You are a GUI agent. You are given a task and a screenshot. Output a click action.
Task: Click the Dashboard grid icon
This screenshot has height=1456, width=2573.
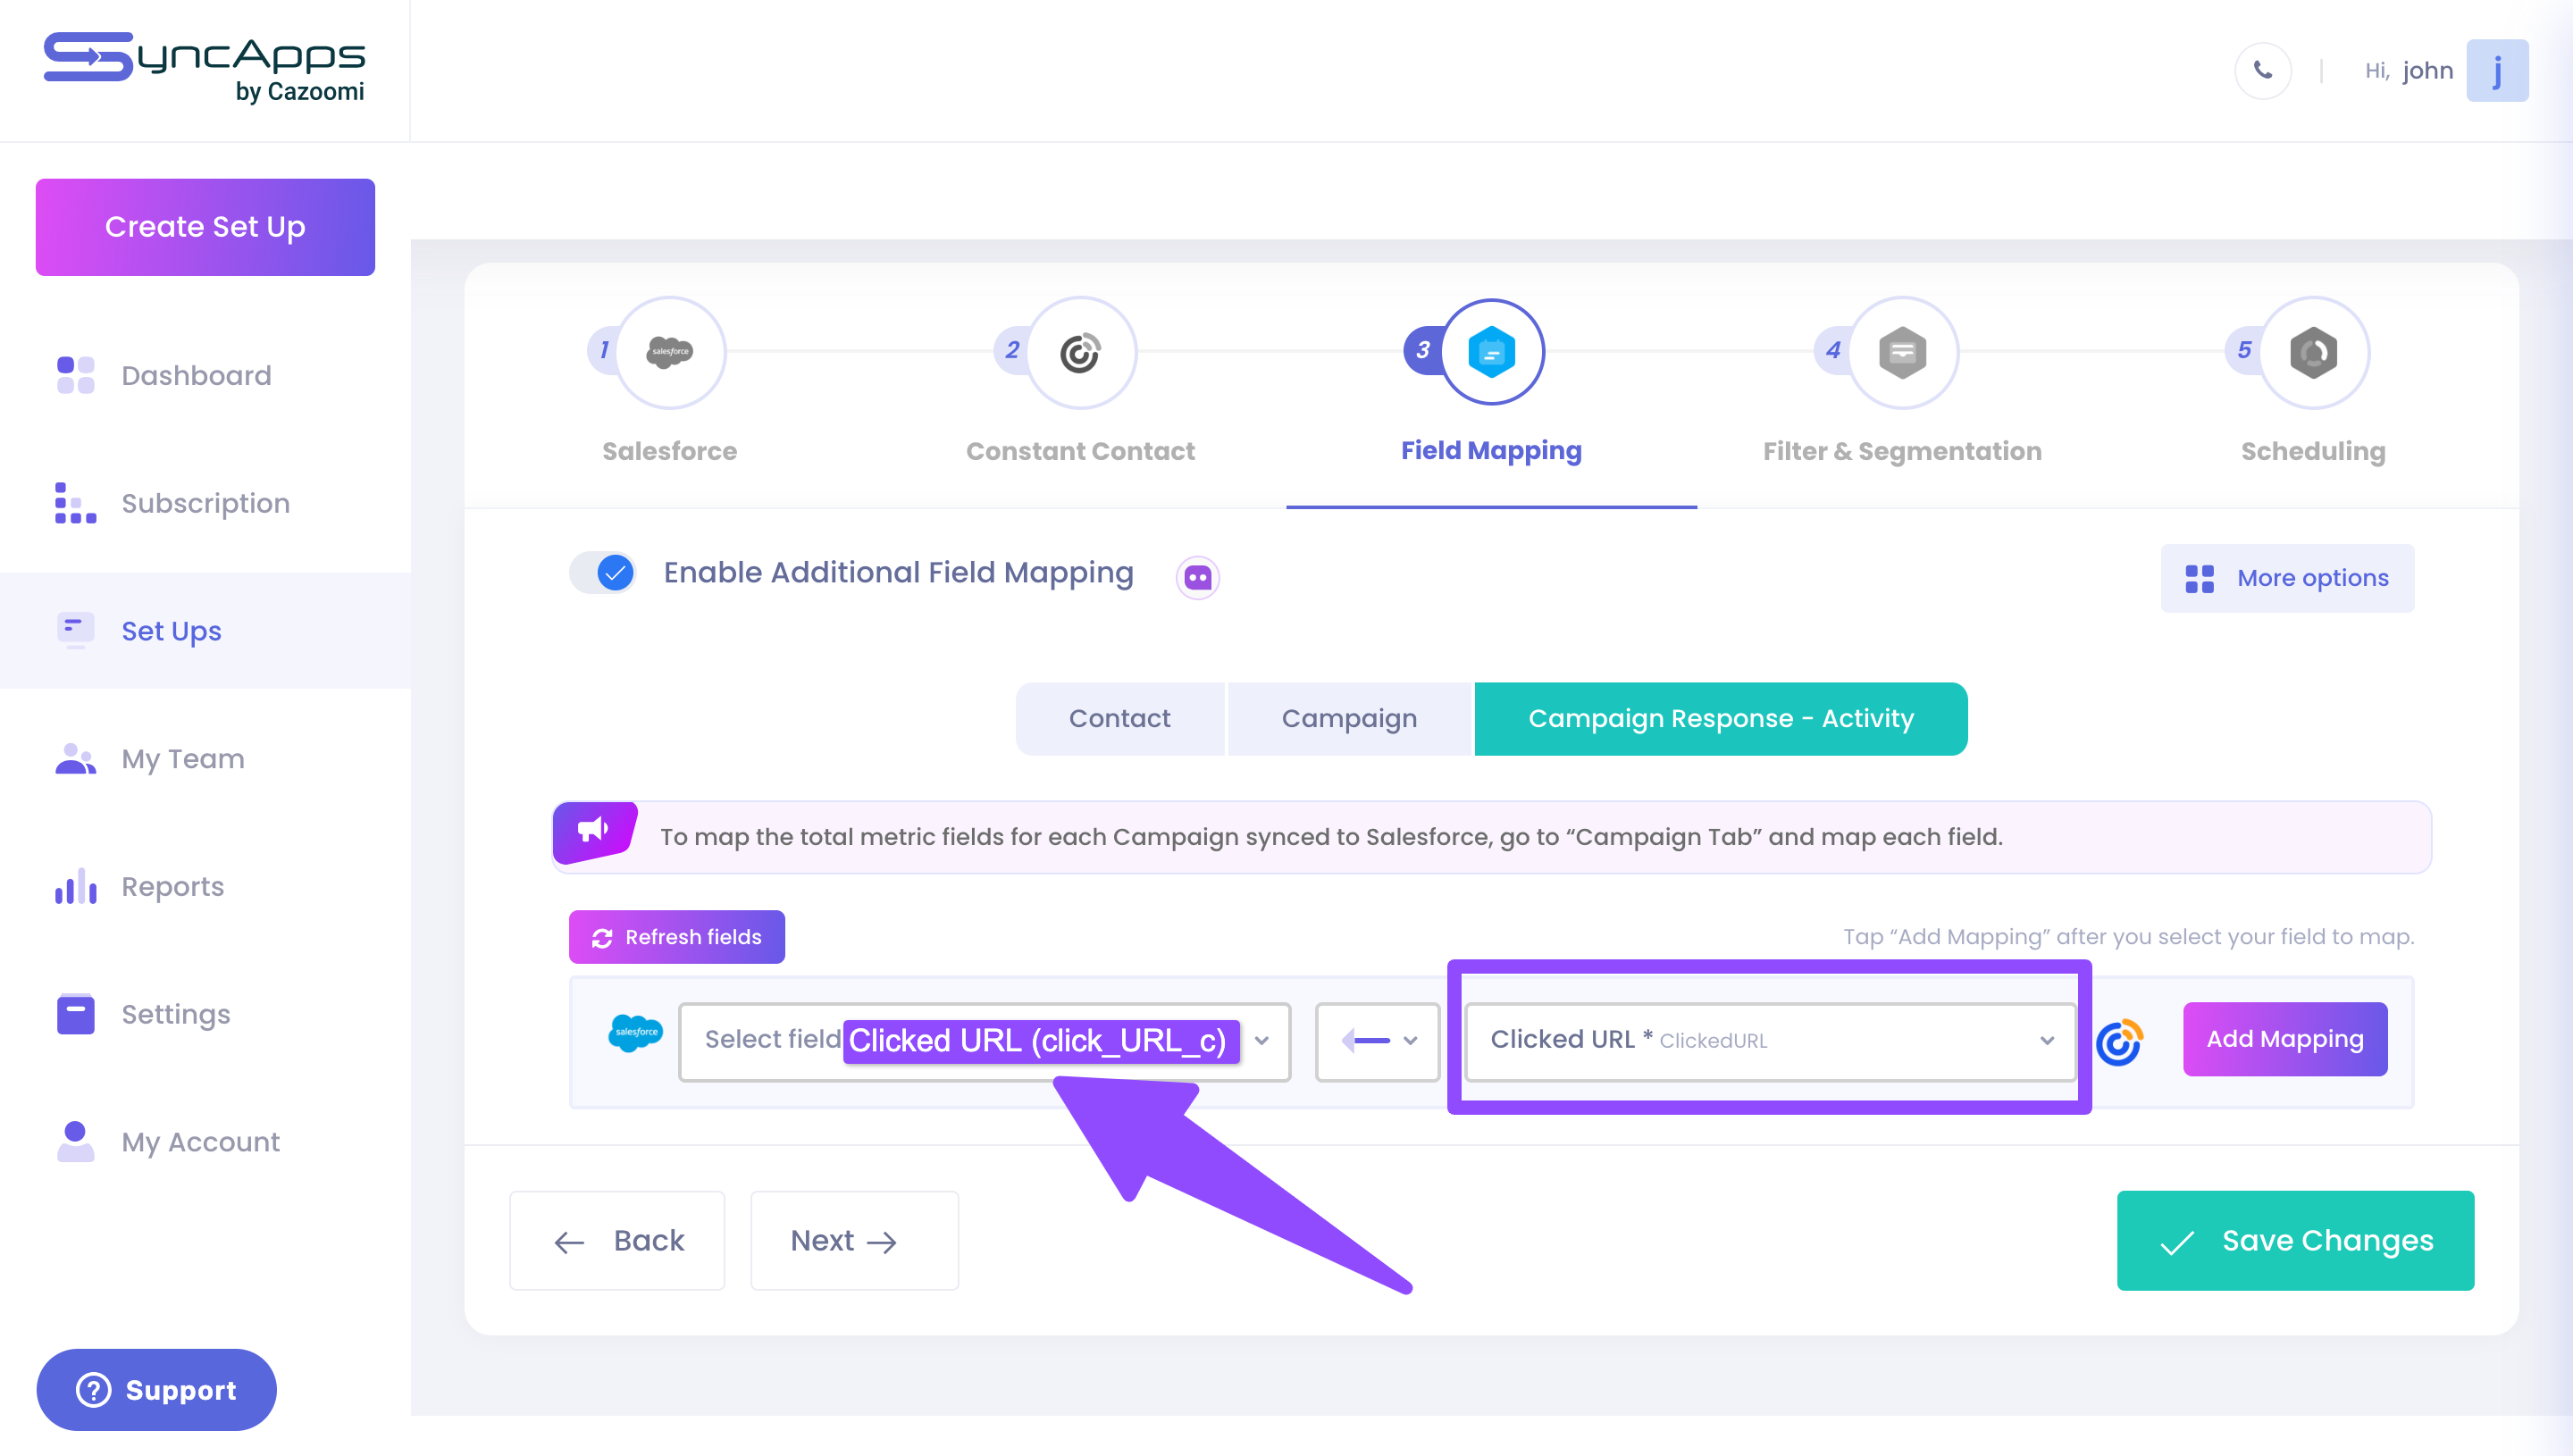pos(76,375)
